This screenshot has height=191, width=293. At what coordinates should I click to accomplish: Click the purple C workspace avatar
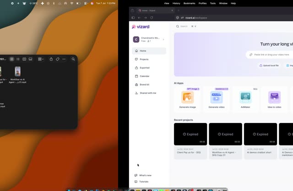coord(136,39)
